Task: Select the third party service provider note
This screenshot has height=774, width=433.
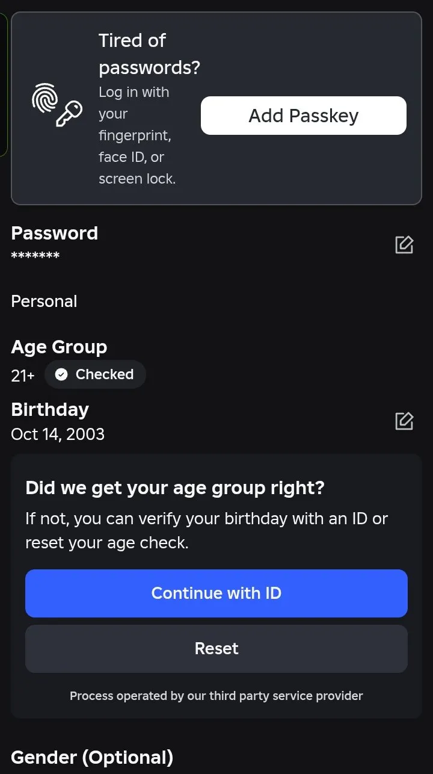Action: click(x=216, y=696)
